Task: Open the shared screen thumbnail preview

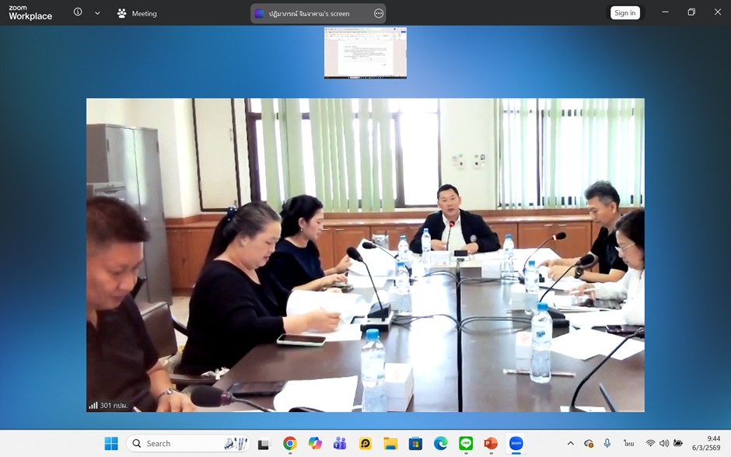Action: (x=365, y=53)
